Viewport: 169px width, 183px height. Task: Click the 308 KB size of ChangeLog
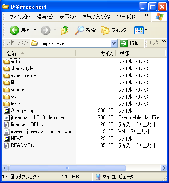(106, 110)
